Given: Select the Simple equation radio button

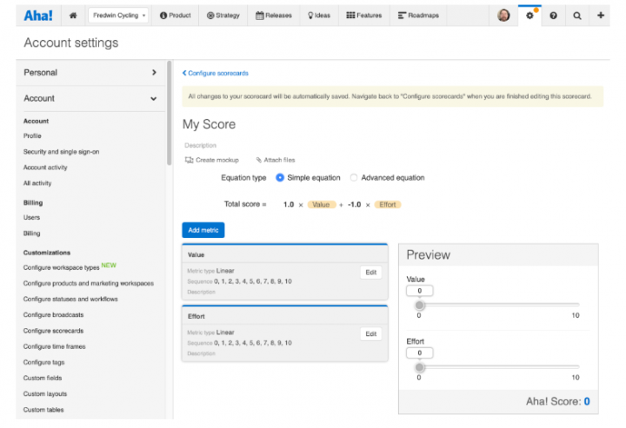Looking at the screenshot, I should 280,178.
